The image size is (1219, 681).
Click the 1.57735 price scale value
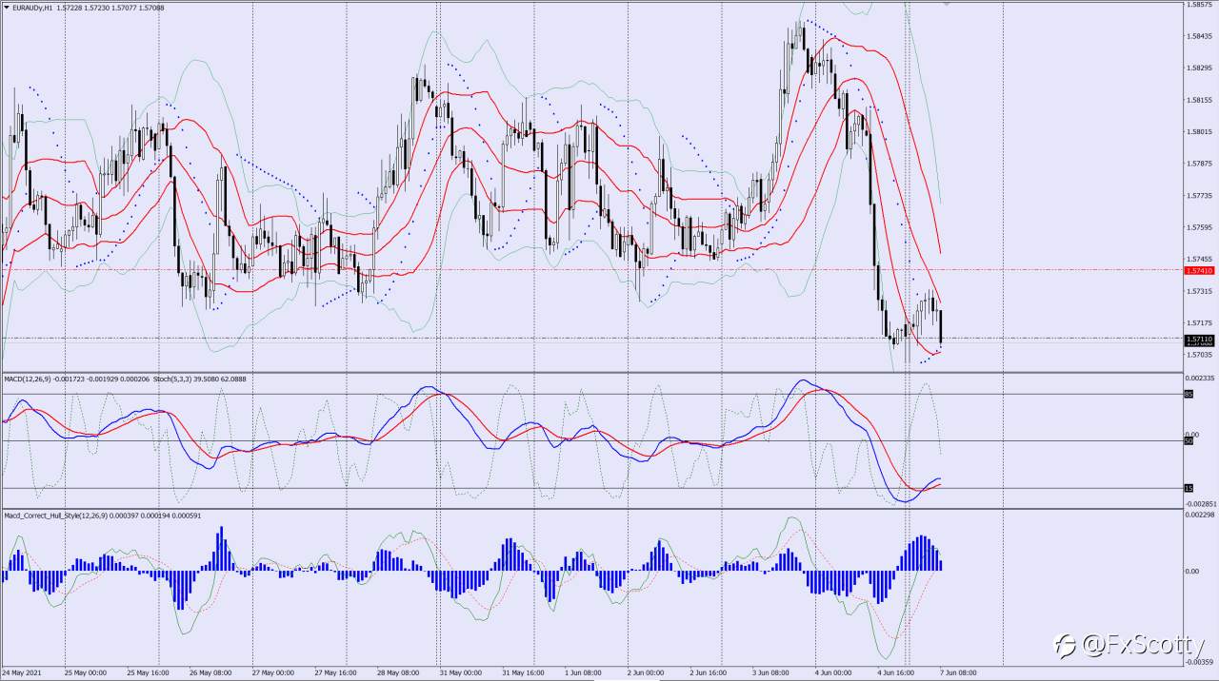1199,196
